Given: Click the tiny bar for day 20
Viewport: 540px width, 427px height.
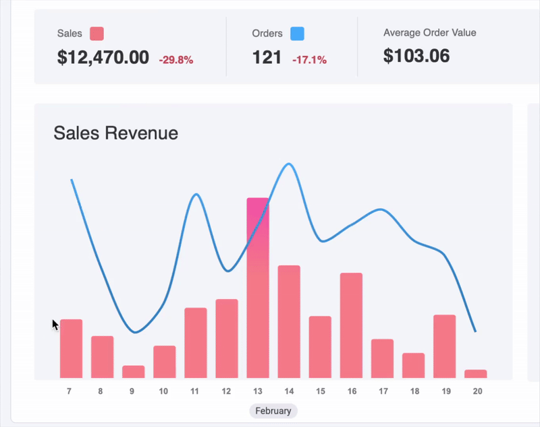Looking at the screenshot, I should (x=476, y=374).
